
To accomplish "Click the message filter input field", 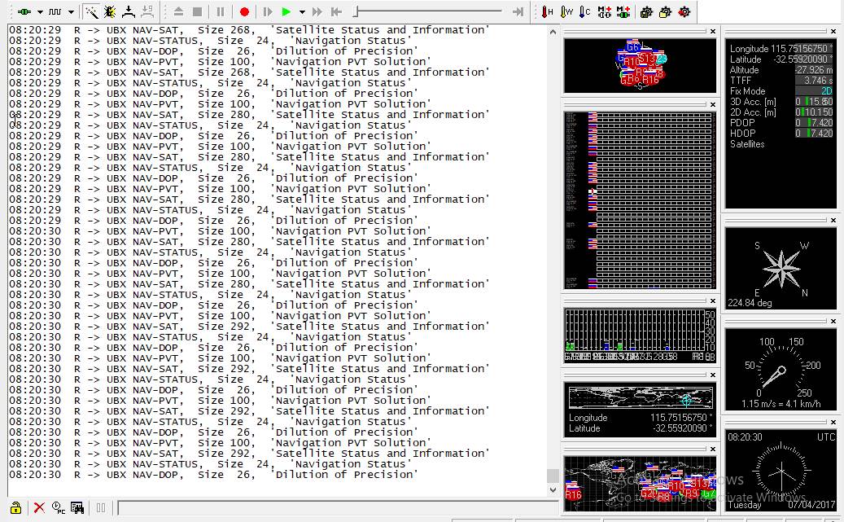I will [x=326, y=508].
